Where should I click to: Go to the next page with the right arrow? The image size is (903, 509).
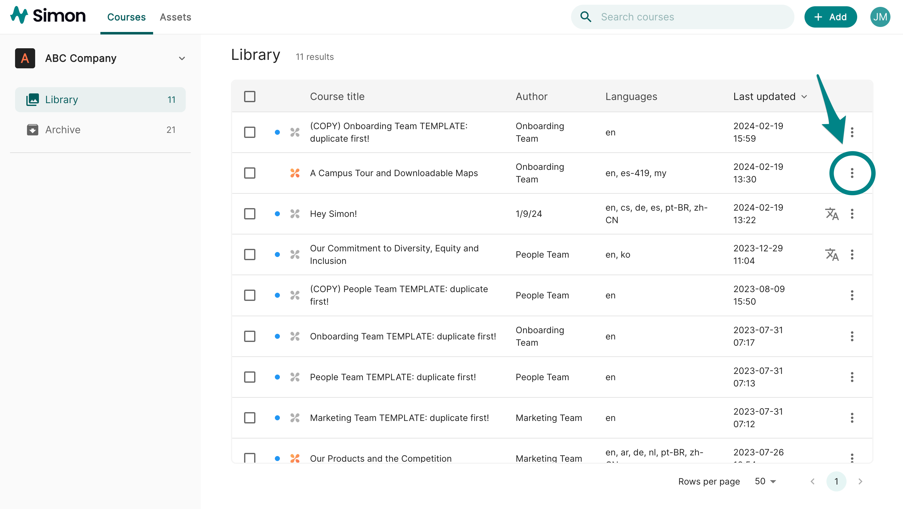click(x=861, y=481)
